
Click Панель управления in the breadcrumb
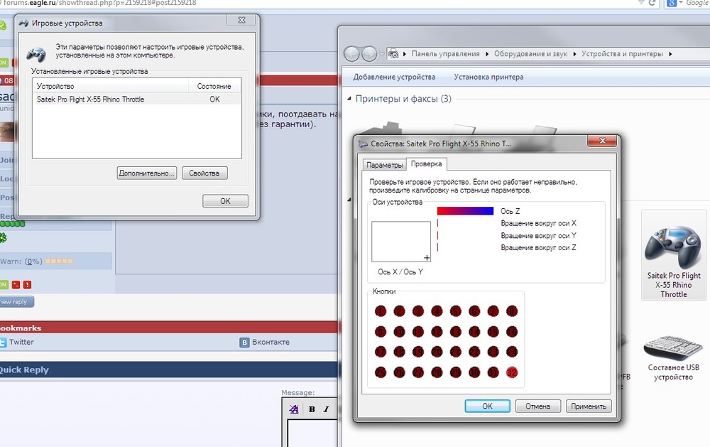coord(446,53)
